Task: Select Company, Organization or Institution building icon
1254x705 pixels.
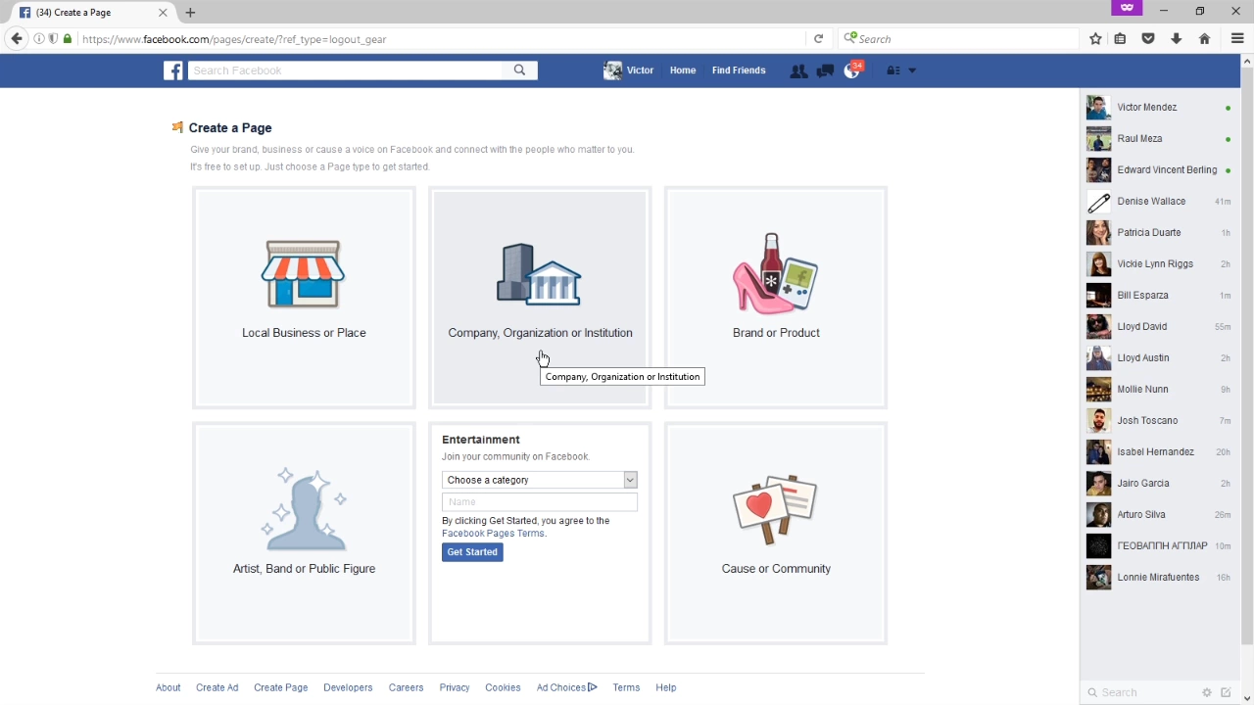Action: tap(539, 274)
